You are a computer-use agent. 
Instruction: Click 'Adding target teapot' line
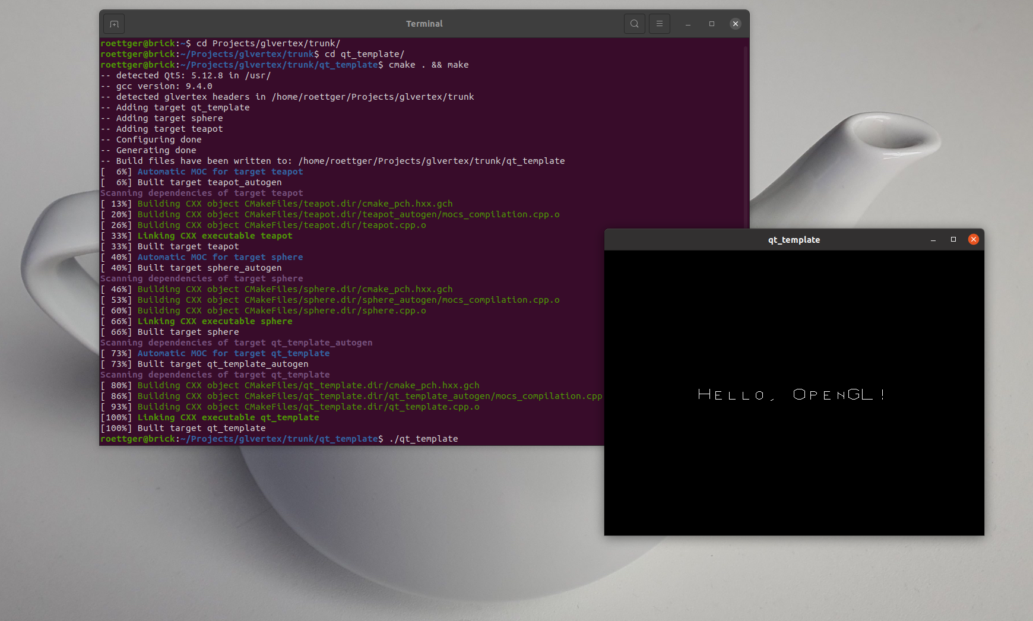[162, 129]
